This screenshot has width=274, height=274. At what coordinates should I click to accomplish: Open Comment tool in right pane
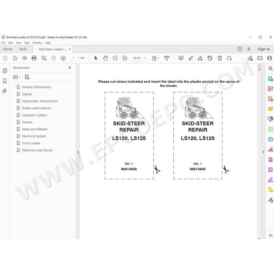click(x=270, y=109)
